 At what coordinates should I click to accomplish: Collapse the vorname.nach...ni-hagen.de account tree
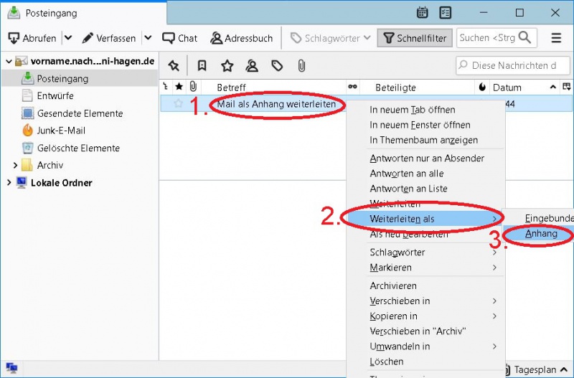(9, 62)
